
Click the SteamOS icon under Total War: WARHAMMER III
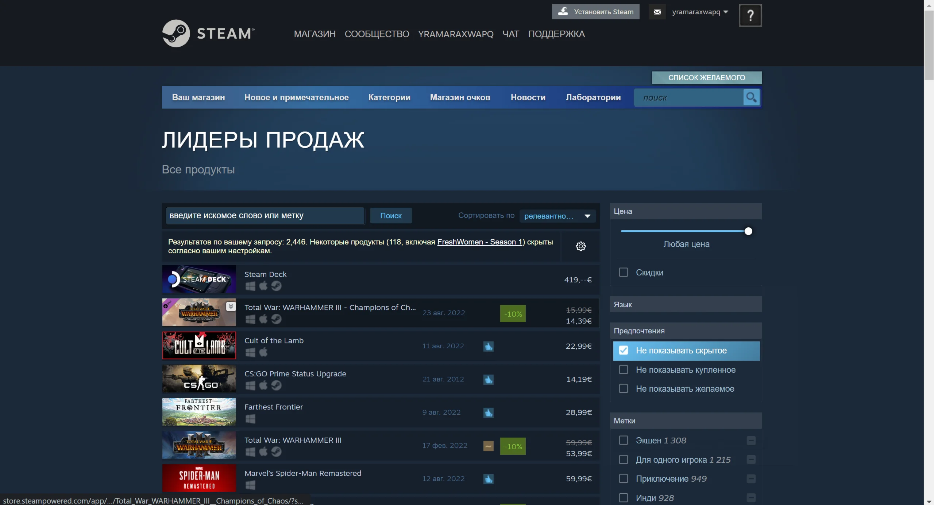pyautogui.click(x=276, y=452)
